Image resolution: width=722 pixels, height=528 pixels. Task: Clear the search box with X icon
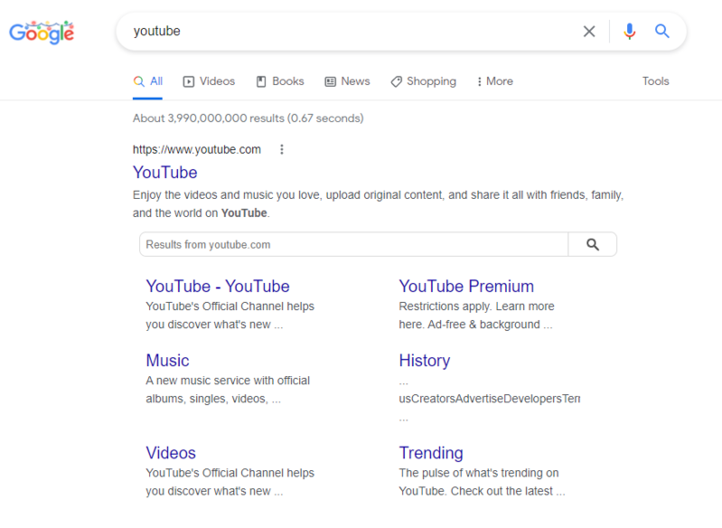click(589, 32)
